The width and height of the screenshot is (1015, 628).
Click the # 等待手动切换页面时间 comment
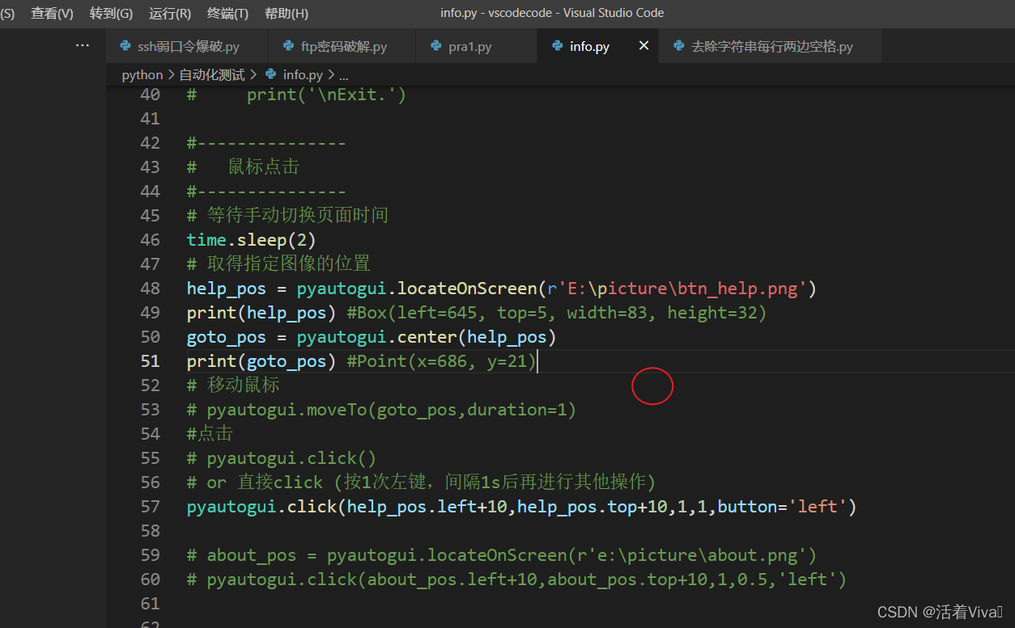coord(287,215)
